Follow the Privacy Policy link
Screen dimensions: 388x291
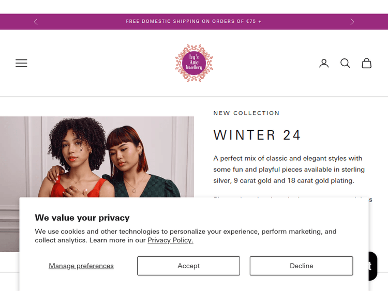pos(170,240)
